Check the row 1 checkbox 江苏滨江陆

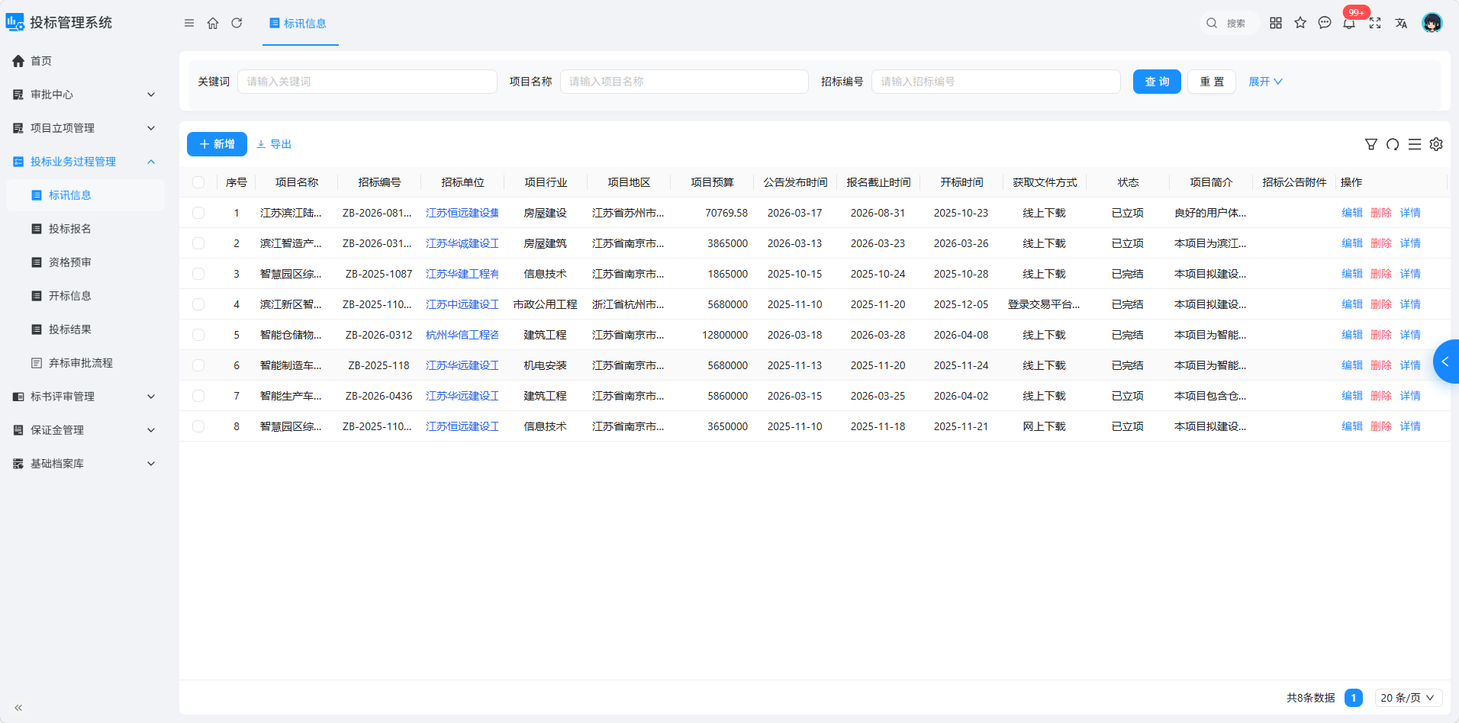(x=198, y=213)
